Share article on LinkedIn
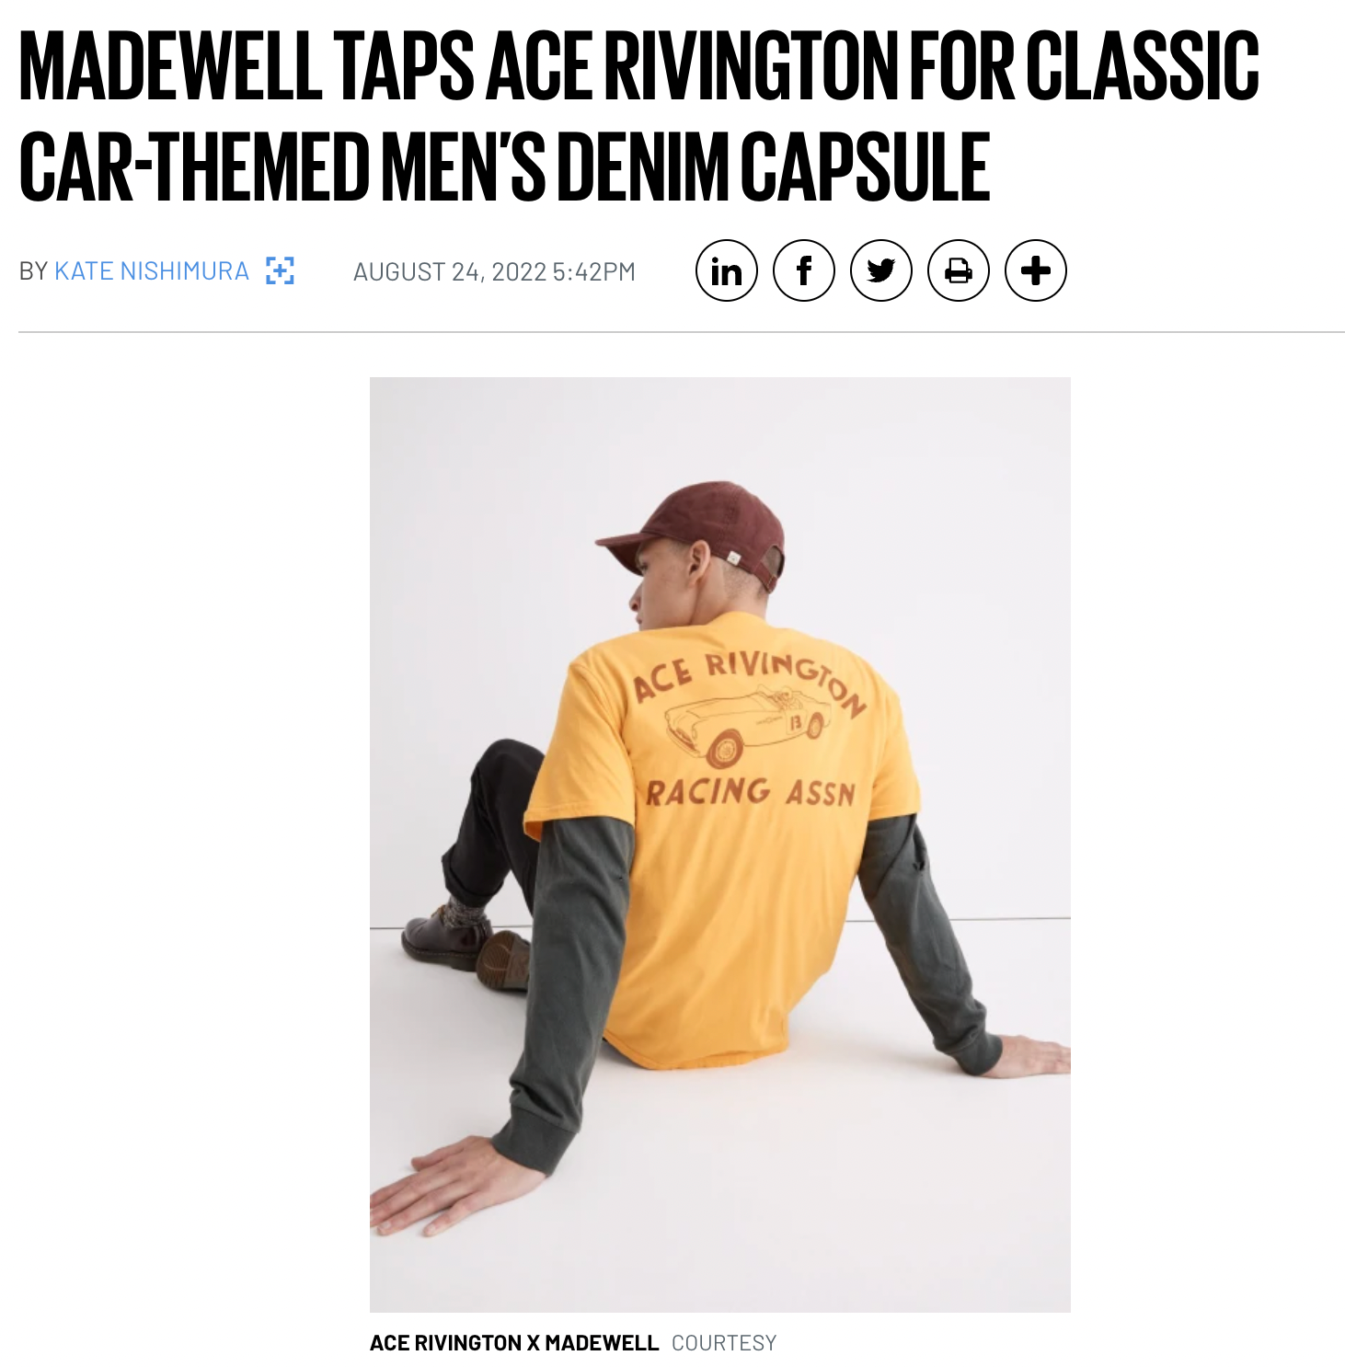 point(726,271)
